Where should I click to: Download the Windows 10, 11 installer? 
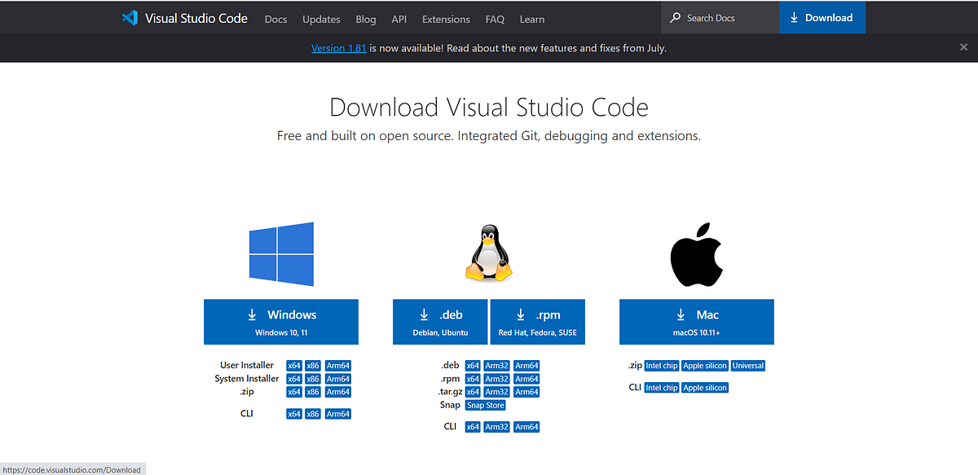[x=281, y=322]
